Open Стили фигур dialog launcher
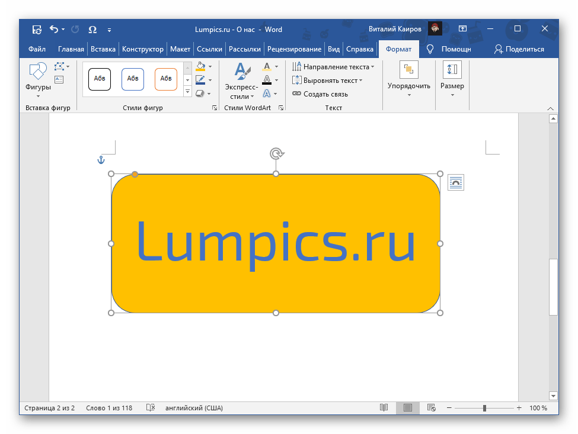Image resolution: width=578 pixels, height=434 pixels. click(x=215, y=108)
